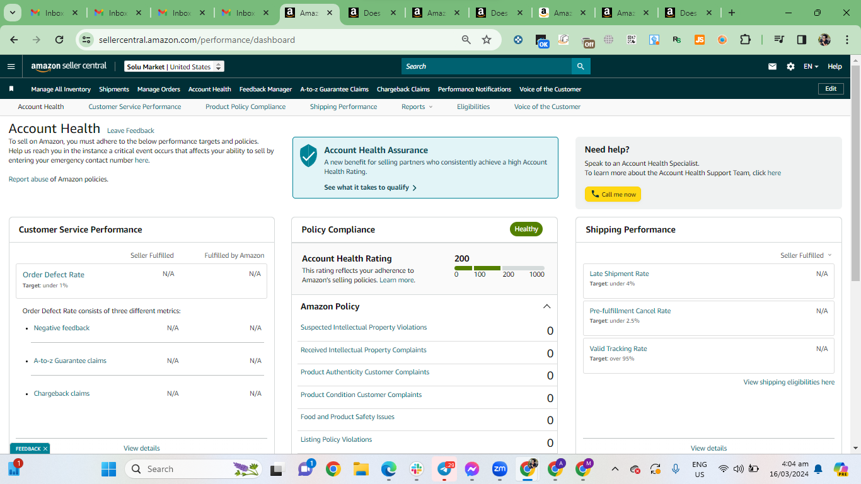
Task: Open the Report abuse link
Action: click(x=28, y=179)
